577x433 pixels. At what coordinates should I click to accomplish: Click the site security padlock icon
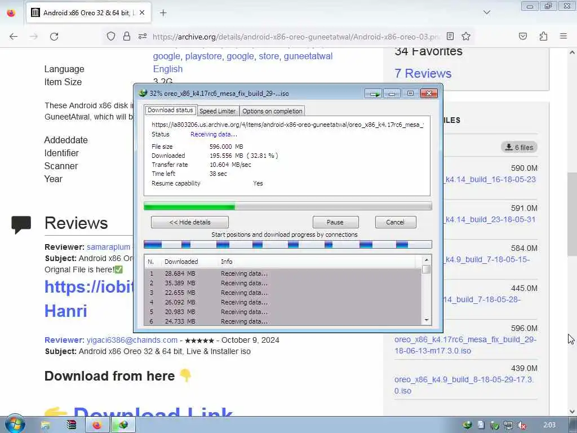[127, 36]
